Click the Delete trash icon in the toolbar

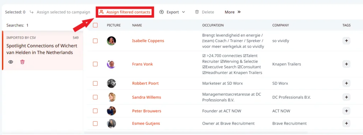197,12
